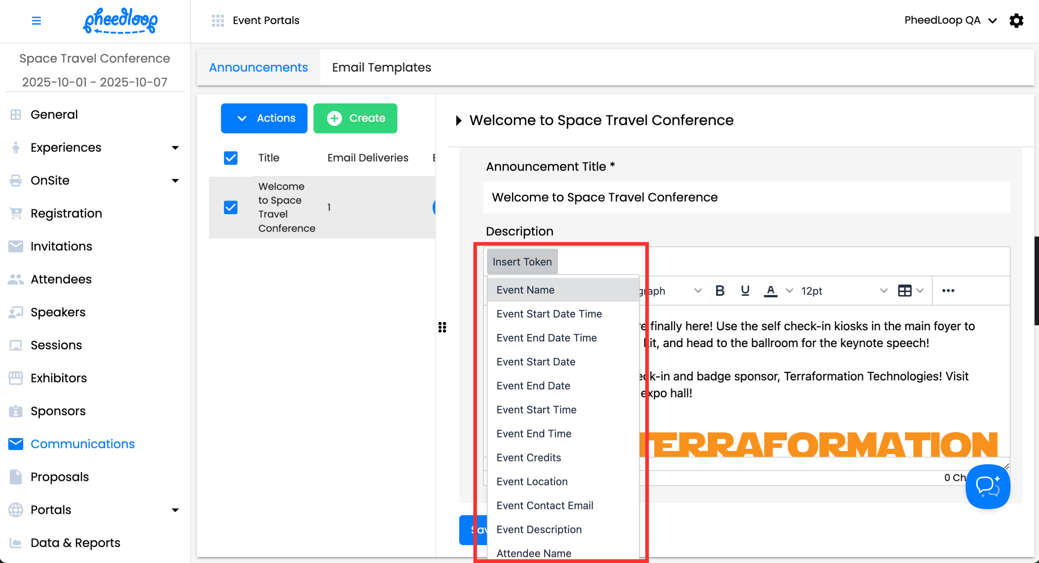The image size is (1039, 563).
Task: Click the hamburger menu icon
Action: (36, 21)
